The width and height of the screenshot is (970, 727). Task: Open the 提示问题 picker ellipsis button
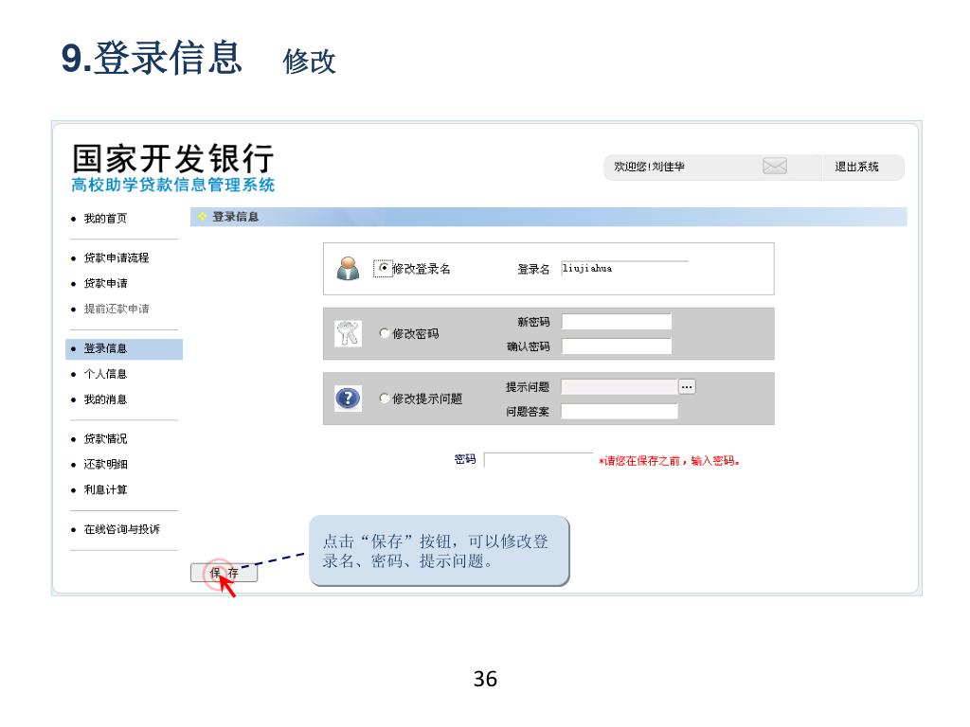[688, 387]
